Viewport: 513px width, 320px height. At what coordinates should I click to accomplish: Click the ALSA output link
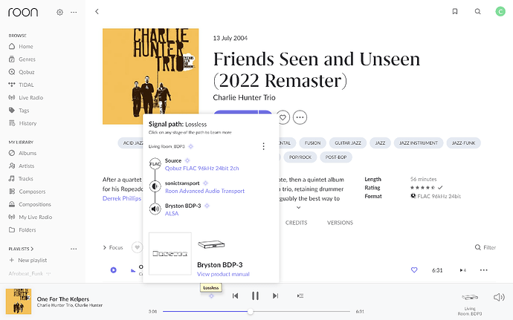[172, 213]
